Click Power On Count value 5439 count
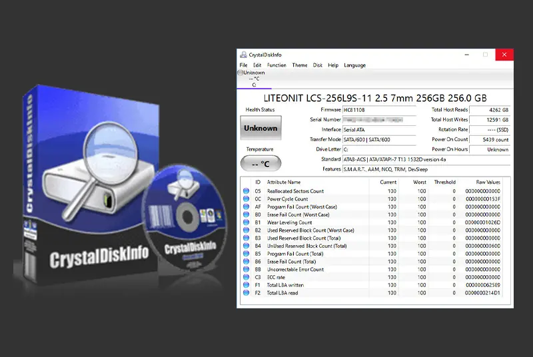Image resolution: width=533 pixels, height=357 pixels. tap(490, 140)
